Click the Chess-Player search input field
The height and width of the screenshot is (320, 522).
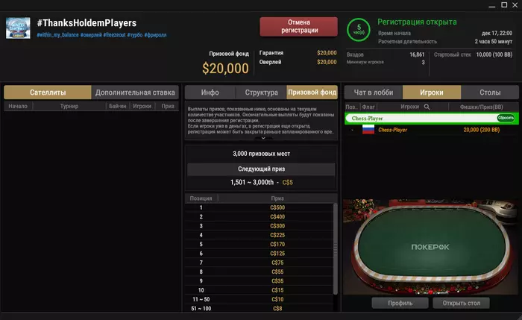coord(421,118)
